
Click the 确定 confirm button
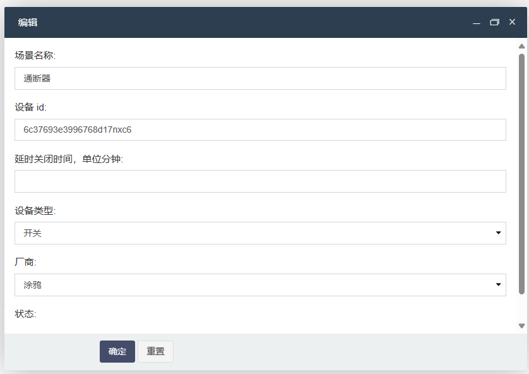coord(117,351)
